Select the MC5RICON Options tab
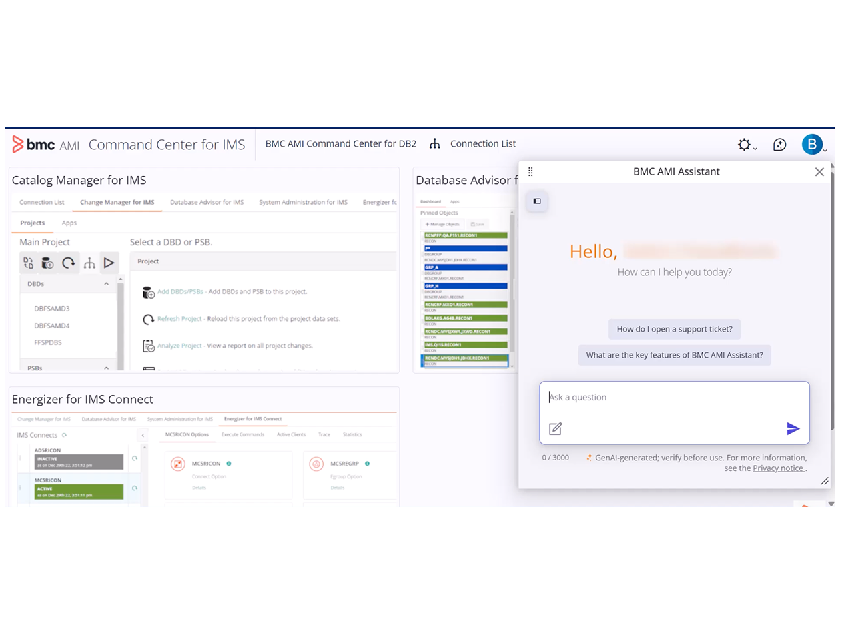The height and width of the screenshot is (635, 842). [187, 435]
